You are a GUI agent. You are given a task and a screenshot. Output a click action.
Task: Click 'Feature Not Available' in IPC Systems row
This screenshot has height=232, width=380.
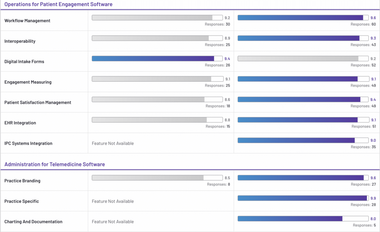pos(113,143)
